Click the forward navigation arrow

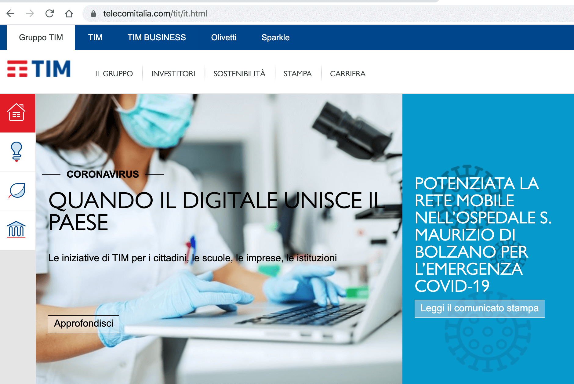(x=30, y=13)
